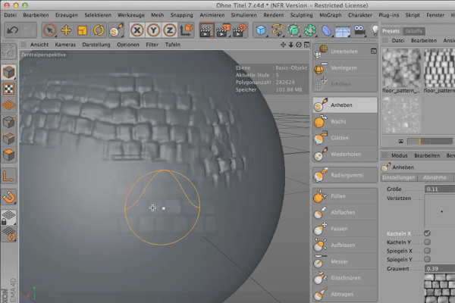This screenshot has width=455, height=303.
Task: Open viewport Ansicht menu
Action: coord(39,45)
